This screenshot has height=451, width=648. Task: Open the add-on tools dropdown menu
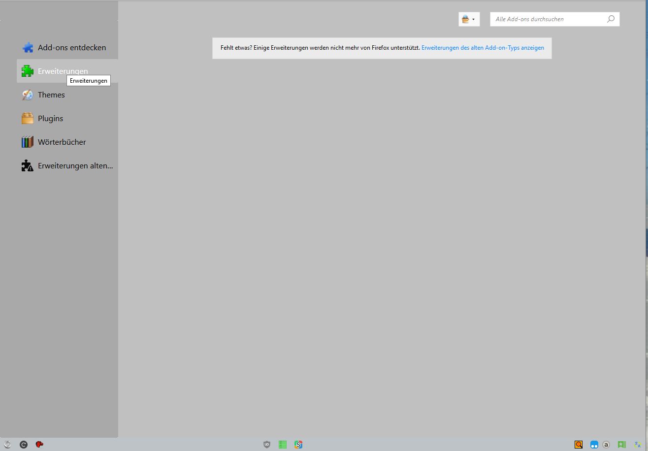click(x=469, y=19)
